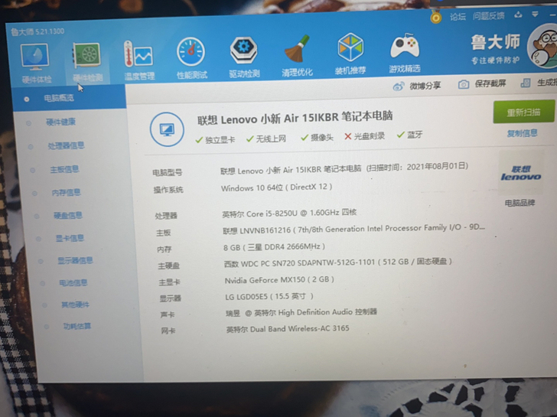Open 装机推荐 cube icon
This screenshot has width=557, height=417.
tap(350, 47)
